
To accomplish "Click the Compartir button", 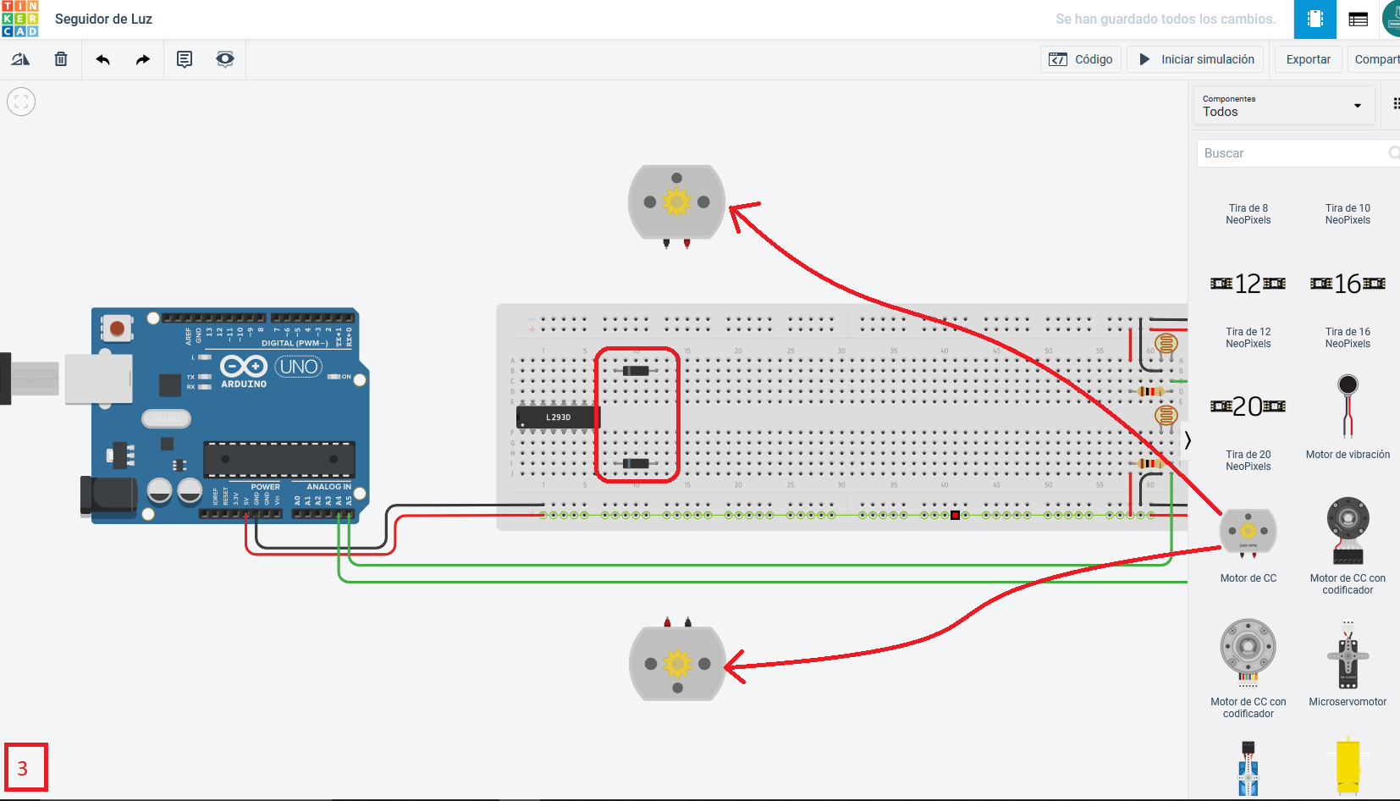I will (x=1374, y=59).
